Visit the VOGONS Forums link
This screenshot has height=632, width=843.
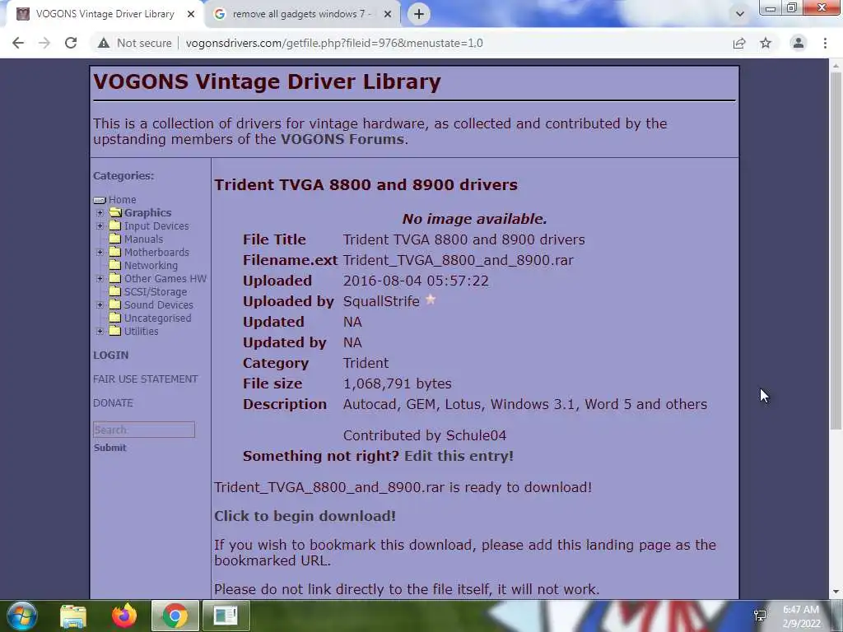(342, 139)
